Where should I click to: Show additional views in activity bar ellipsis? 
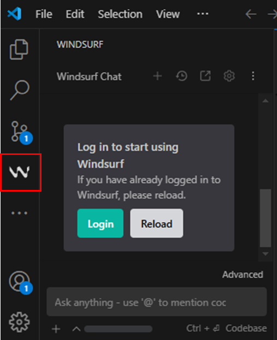[x=19, y=213]
